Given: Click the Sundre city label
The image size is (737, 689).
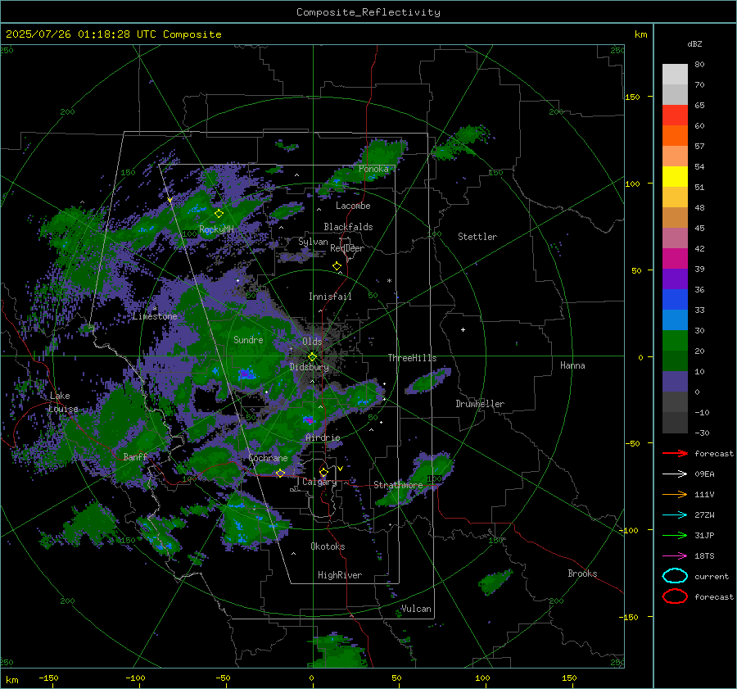Looking at the screenshot, I should [248, 339].
